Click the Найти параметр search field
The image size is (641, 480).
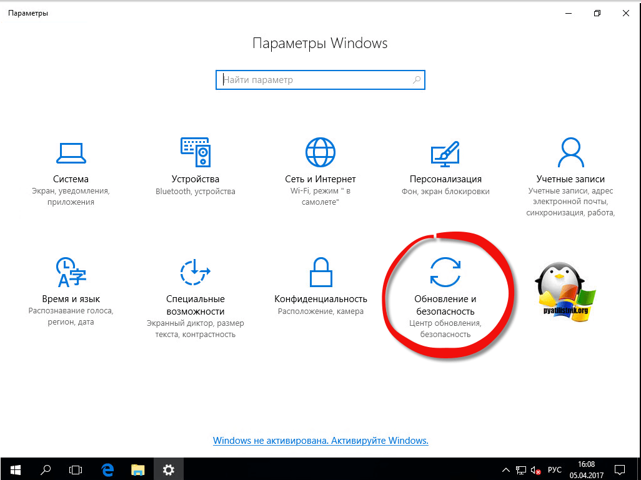[x=312, y=80]
